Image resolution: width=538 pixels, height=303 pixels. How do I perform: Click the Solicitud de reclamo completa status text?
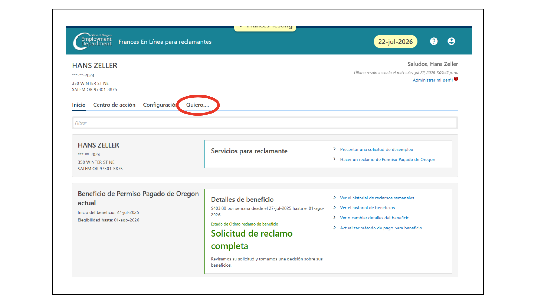click(252, 240)
